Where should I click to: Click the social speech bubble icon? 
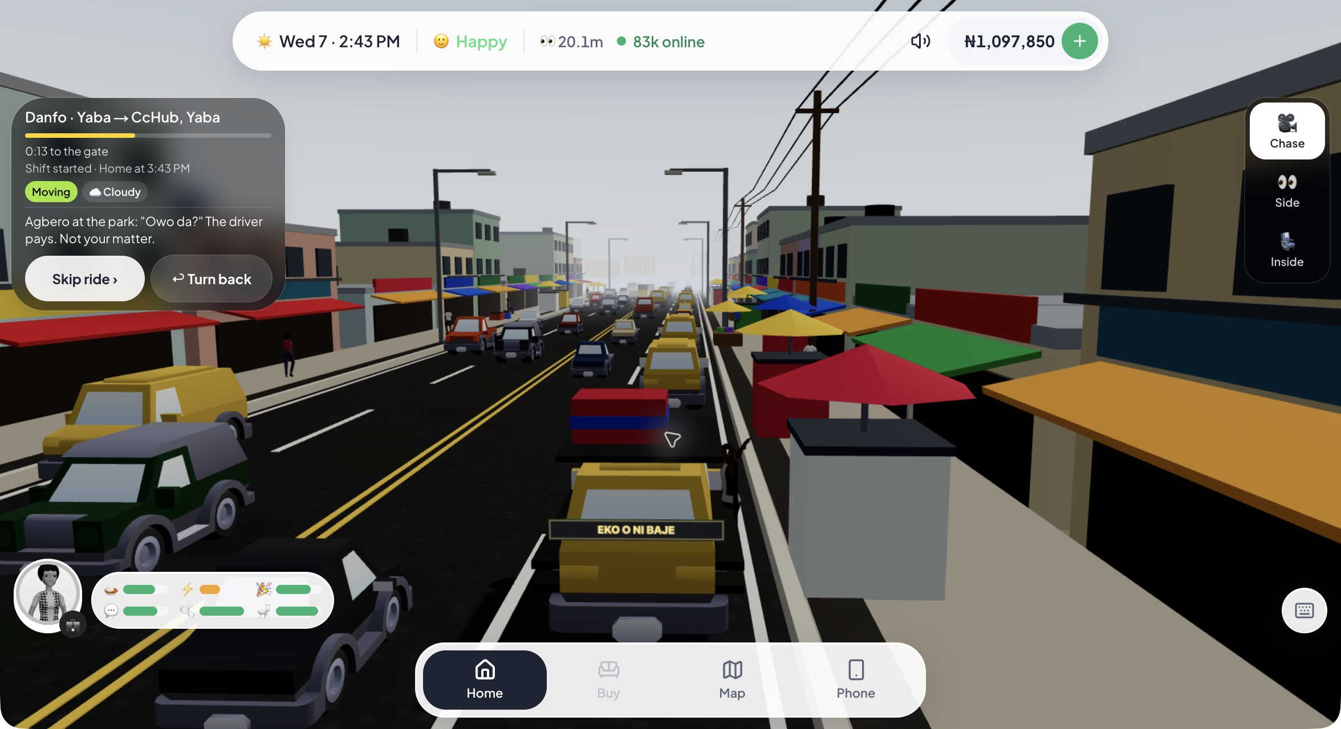coord(111,611)
